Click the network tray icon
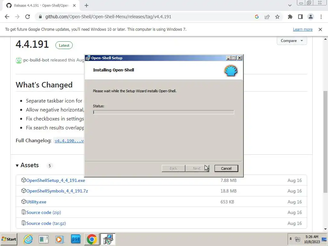This screenshot has height=246, width=328. tap(297, 239)
